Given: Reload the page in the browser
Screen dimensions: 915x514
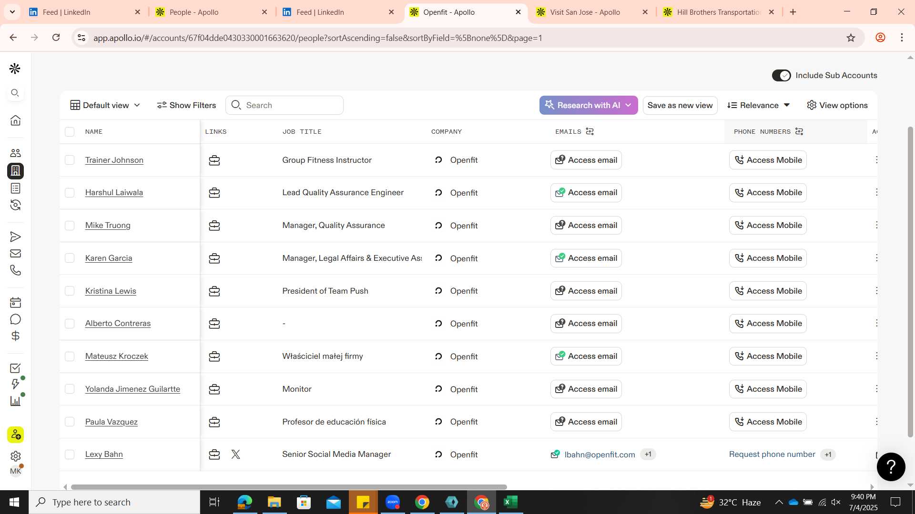Looking at the screenshot, I should click(x=56, y=38).
